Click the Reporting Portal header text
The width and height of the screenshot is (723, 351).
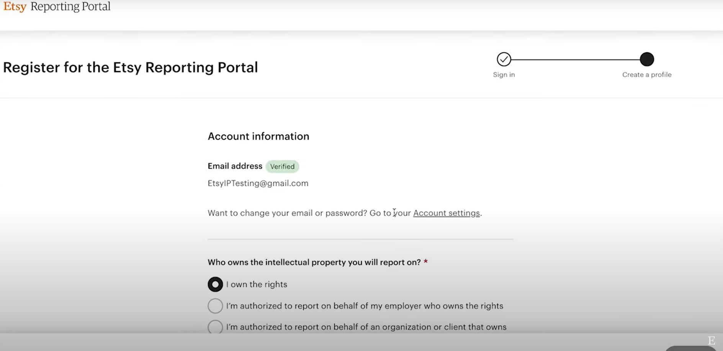click(x=70, y=6)
